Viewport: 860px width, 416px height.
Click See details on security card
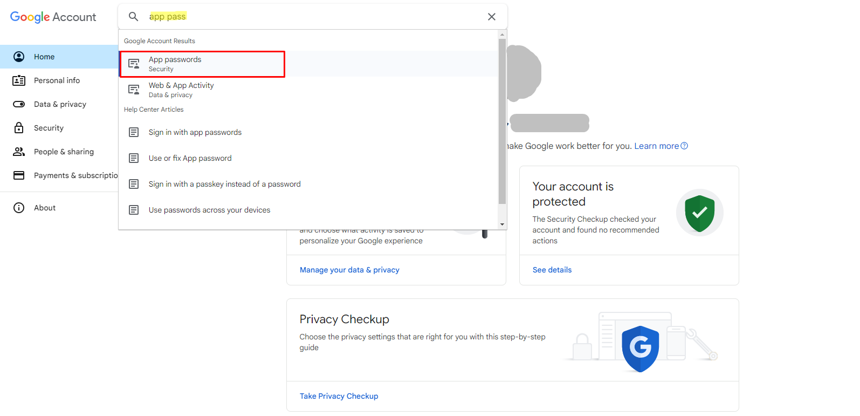point(552,270)
